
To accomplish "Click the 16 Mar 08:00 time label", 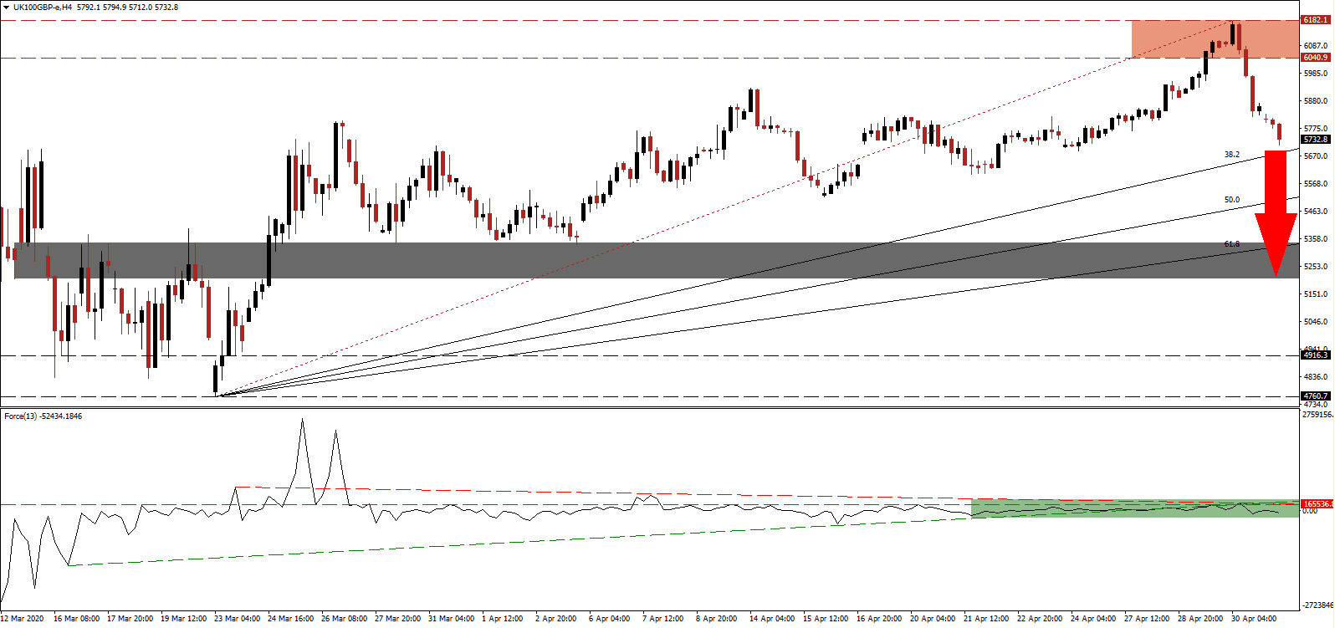I will pyautogui.click(x=76, y=619).
